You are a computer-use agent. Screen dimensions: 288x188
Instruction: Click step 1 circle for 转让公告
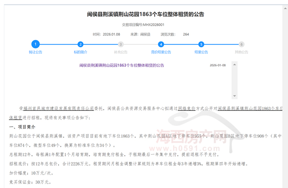[x=36, y=44]
